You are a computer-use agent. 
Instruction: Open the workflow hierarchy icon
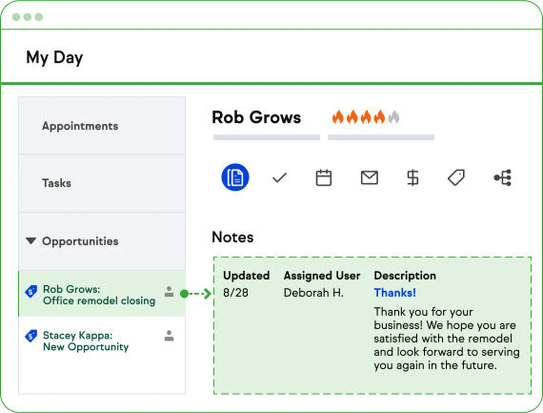click(503, 178)
